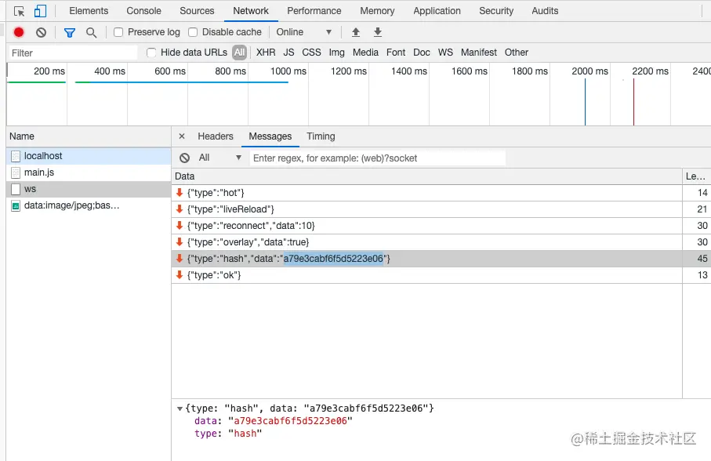Image resolution: width=711 pixels, height=461 pixels.
Task: Open the Online throttling dropdown
Action: (x=304, y=32)
